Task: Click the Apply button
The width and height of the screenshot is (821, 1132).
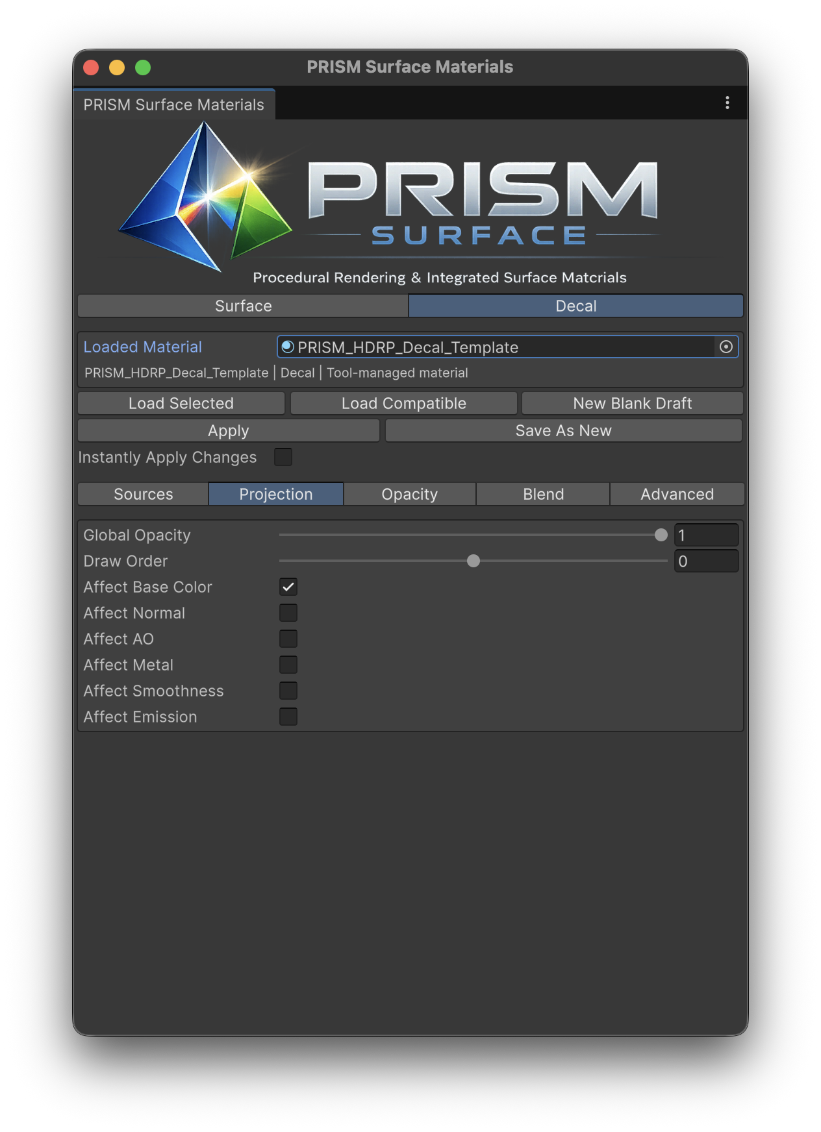Action: pyautogui.click(x=228, y=430)
